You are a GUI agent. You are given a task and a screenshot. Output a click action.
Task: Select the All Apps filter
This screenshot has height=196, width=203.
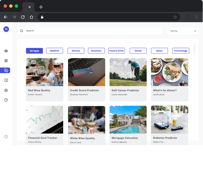point(35,51)
